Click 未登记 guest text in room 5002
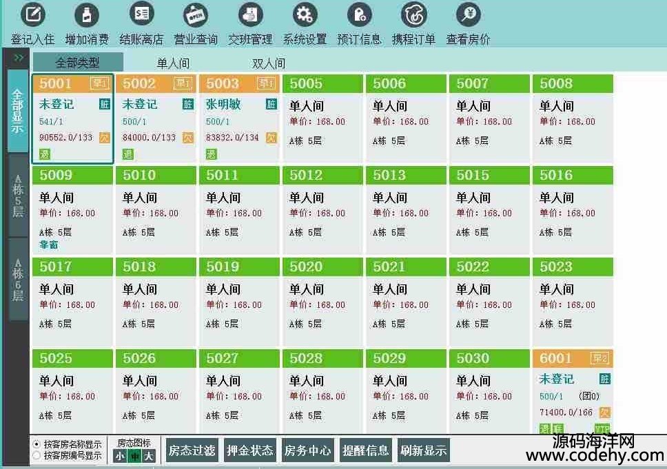 click(139, 104)
